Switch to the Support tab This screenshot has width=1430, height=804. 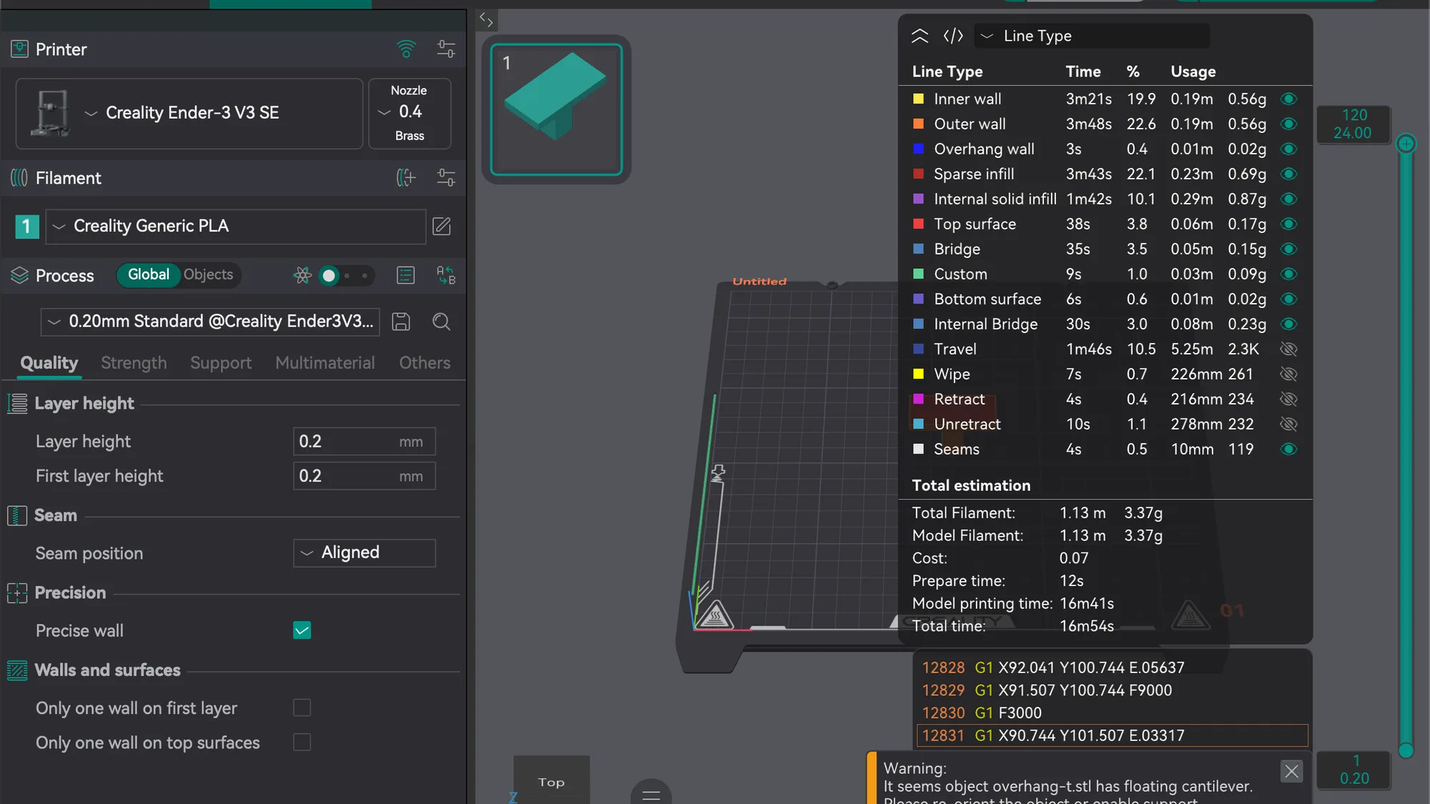click(221, 363)
